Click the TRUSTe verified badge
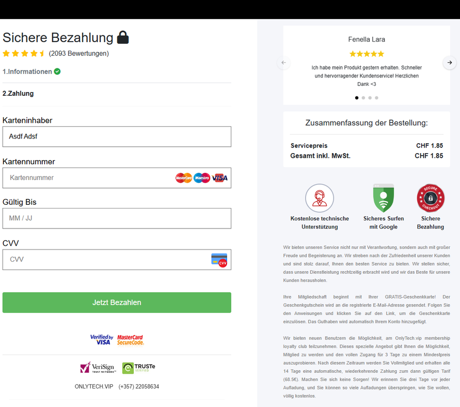The width and height of the screenshot is (460, 407). [x=139, y=368]
